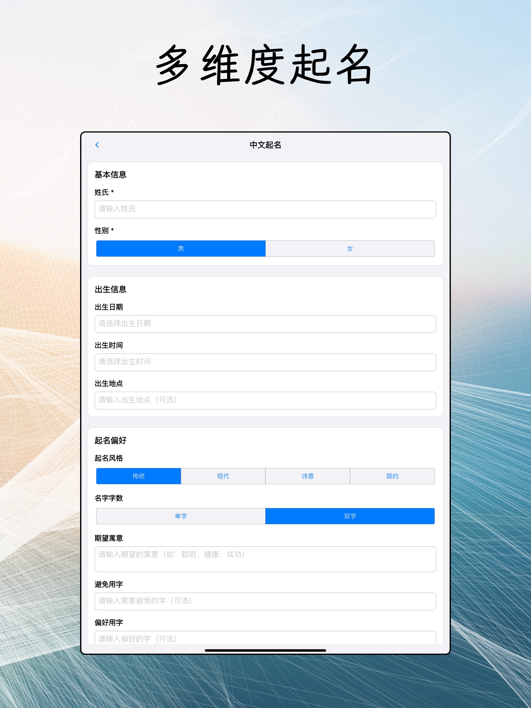Focus the 出生地点 birthplace input
The image size is (531, 708).
tap(265, 400)
